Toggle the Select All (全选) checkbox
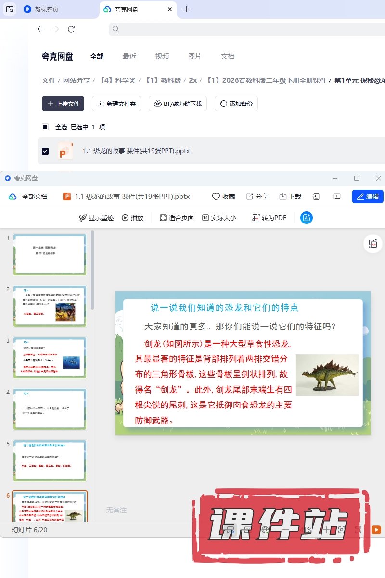 click(x=45, y=127)
